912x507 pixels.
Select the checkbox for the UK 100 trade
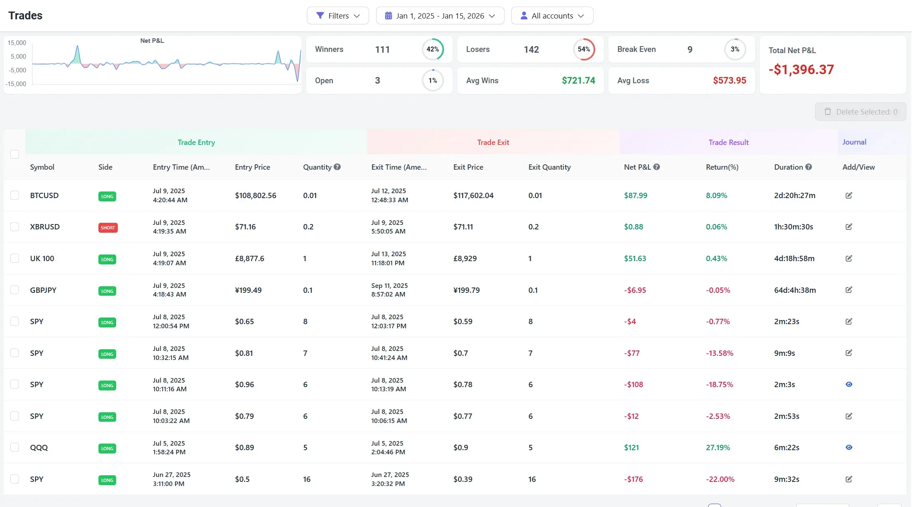coord(14,258)
